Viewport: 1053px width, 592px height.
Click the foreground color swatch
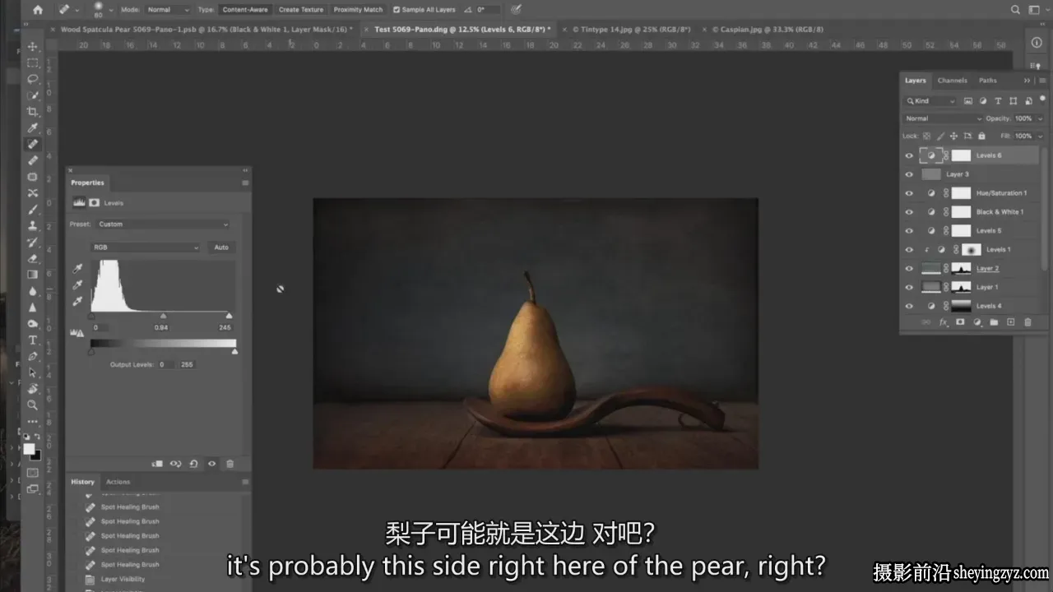(x=30, y=449)
